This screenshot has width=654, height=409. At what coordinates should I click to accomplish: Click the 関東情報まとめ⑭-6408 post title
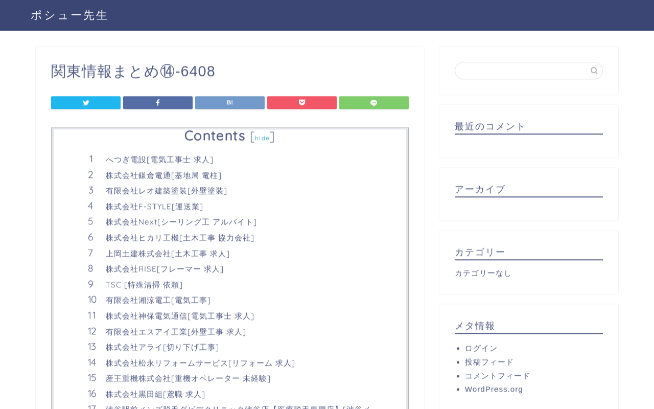pyautogui.click(x=133, y=71)
